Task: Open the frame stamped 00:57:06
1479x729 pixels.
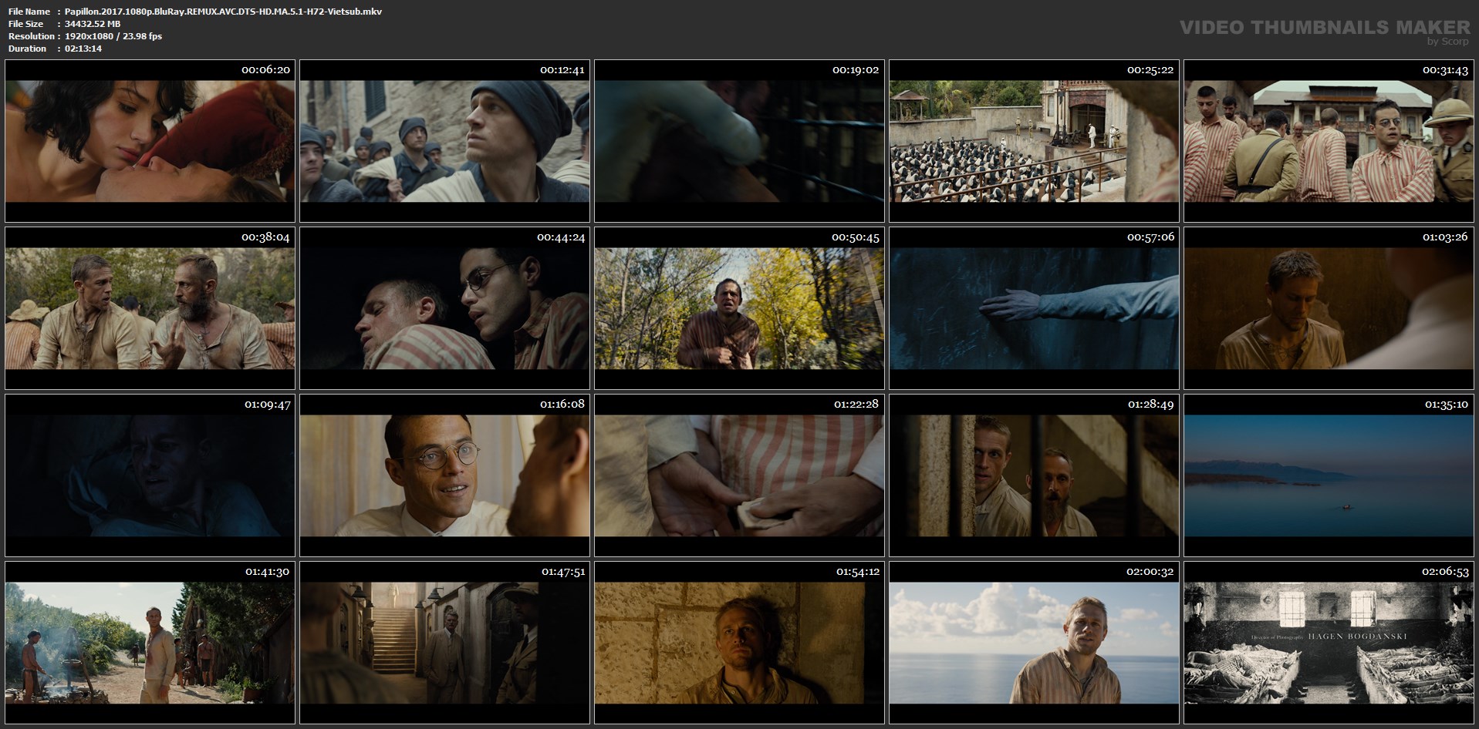Action: [1034, 308]
